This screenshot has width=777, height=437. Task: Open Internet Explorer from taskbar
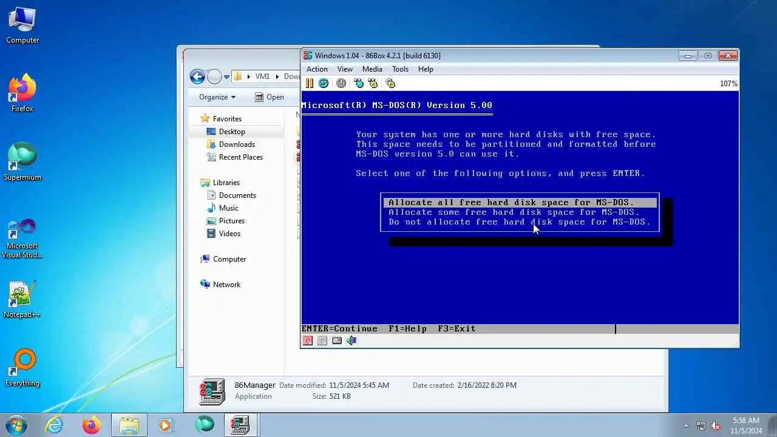55,425
